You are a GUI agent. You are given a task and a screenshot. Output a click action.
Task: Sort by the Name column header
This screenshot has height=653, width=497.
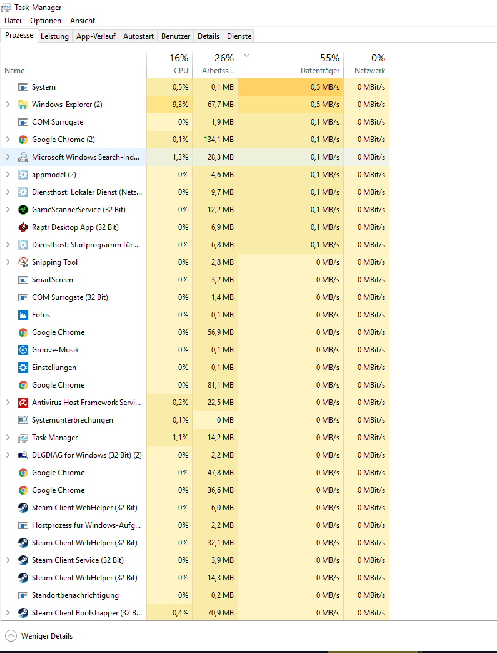(x=73, y=65)
